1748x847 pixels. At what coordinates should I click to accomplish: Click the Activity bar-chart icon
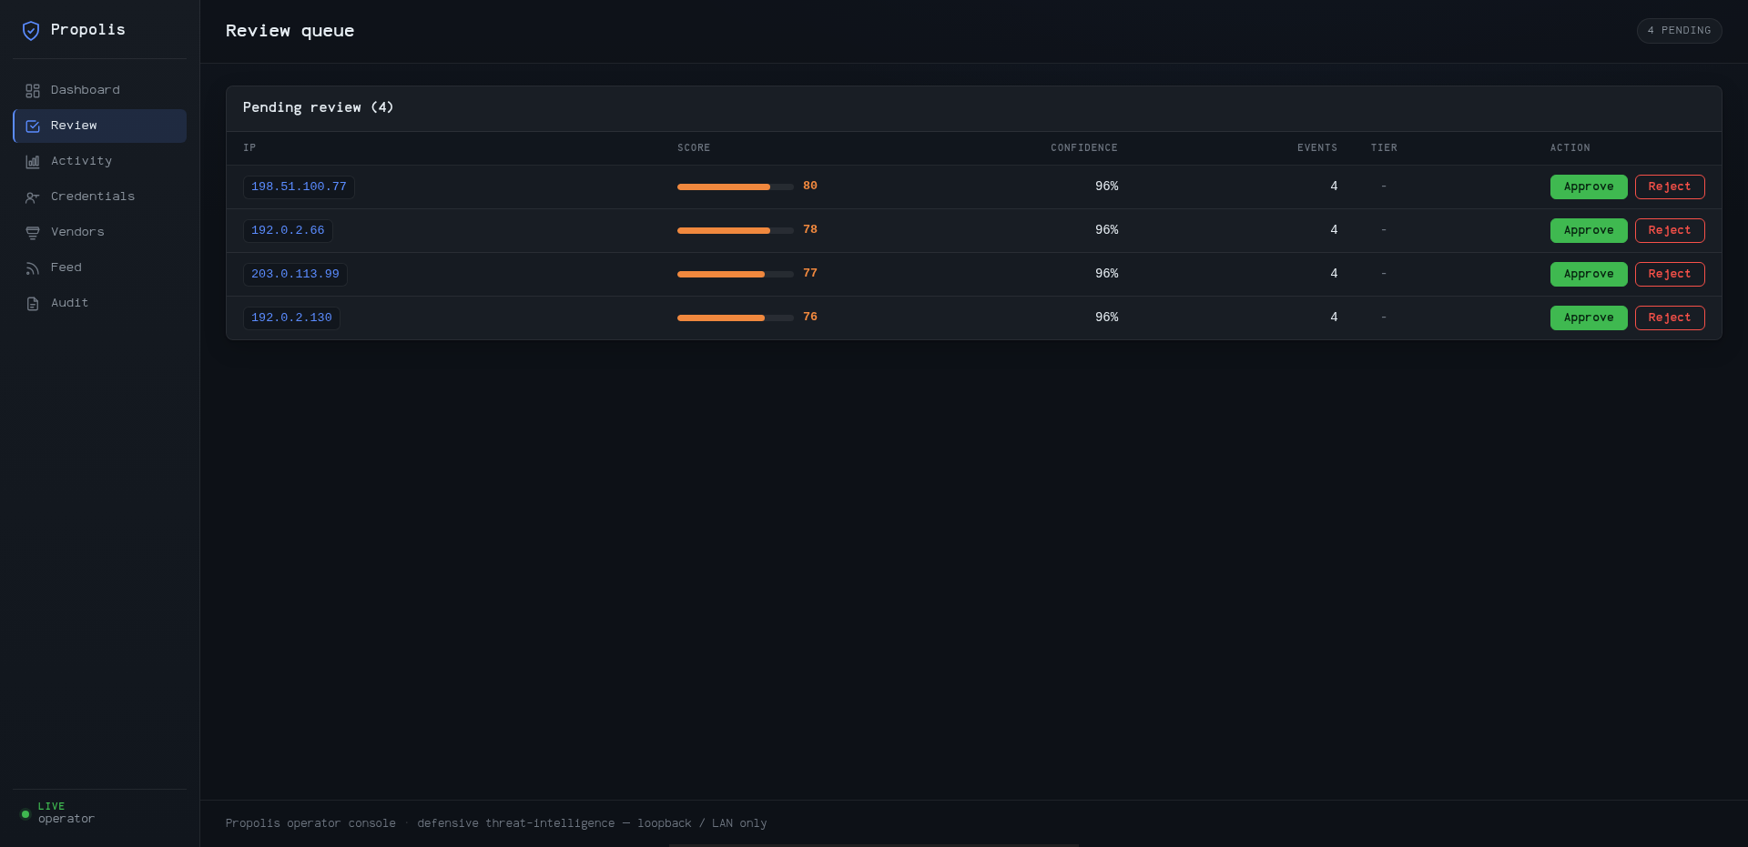(33, 162)
